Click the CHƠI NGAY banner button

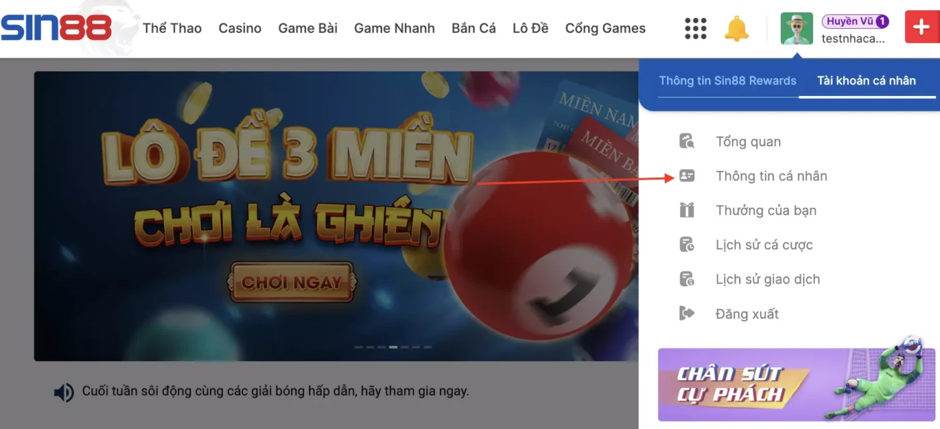pos(292,282)
